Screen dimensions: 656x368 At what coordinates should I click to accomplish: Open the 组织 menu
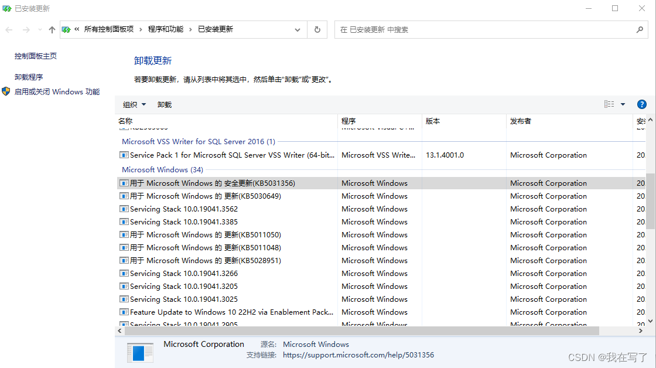(134, 105)
